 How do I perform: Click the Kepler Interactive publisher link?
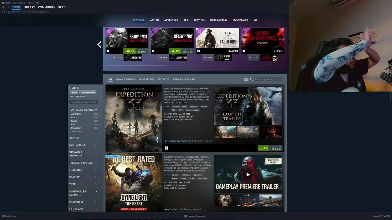tap(186, 120)
